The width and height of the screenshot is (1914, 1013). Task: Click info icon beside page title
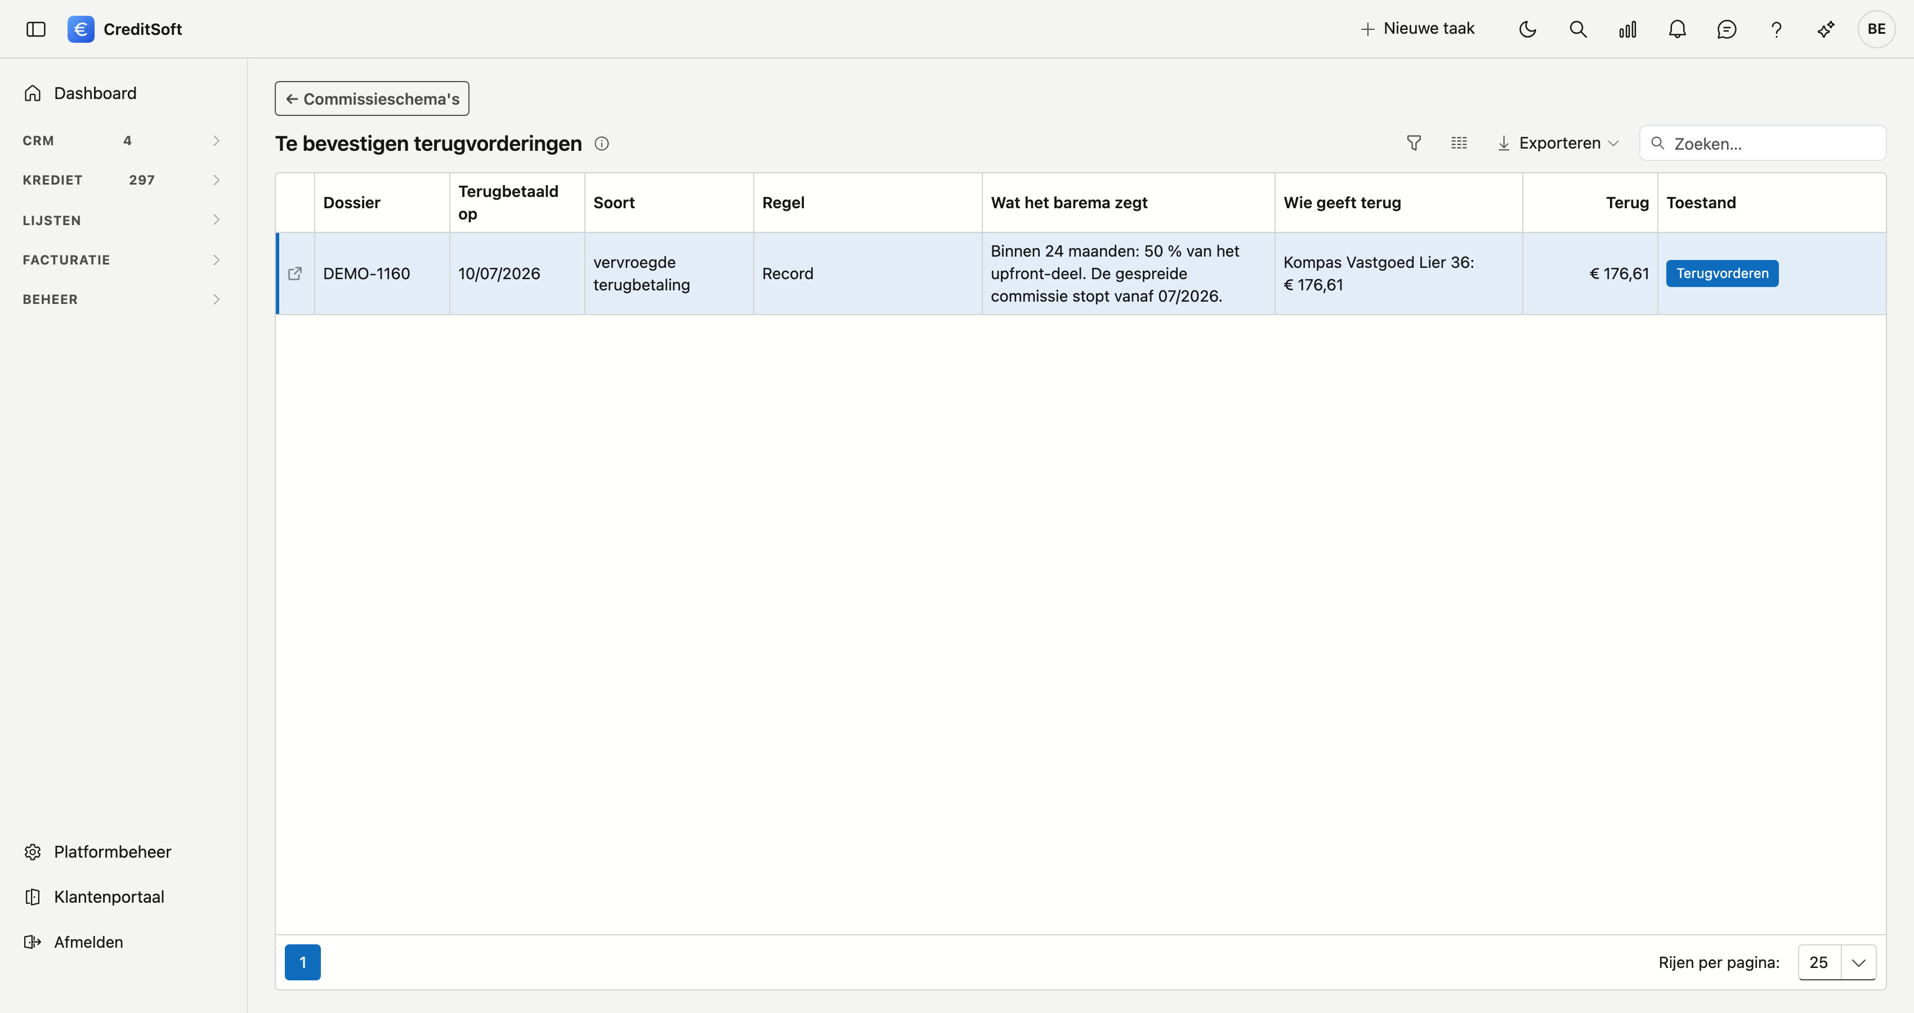coord(602,144)
